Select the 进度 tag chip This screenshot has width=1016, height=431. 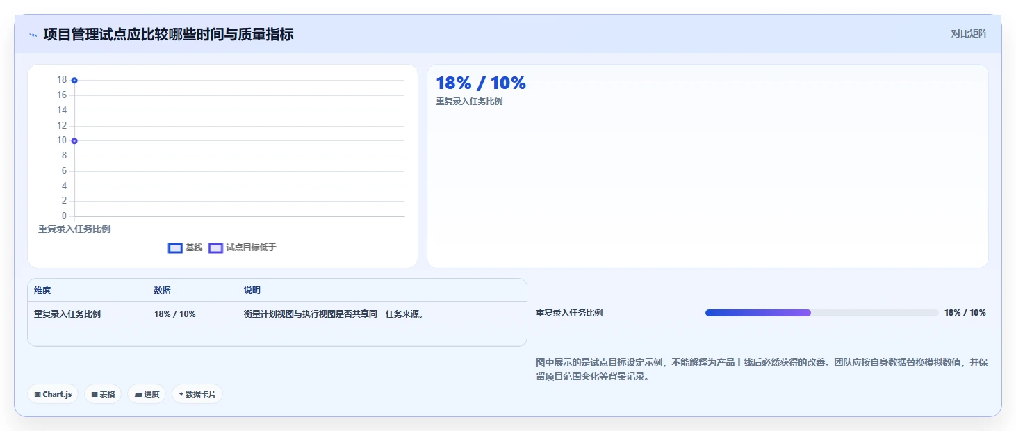pyautogui.click(x=147, y=394)
